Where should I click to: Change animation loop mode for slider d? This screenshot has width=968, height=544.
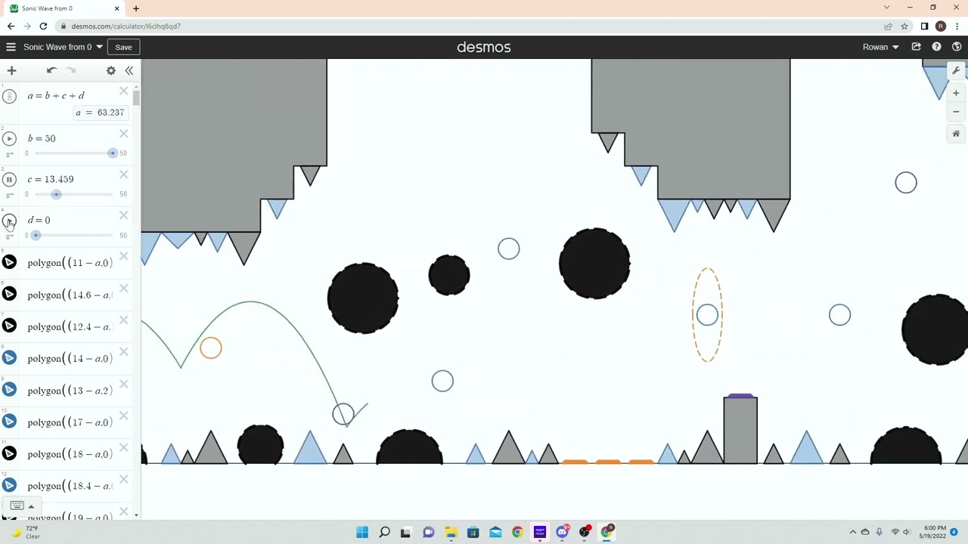click(x=9, y=236)
